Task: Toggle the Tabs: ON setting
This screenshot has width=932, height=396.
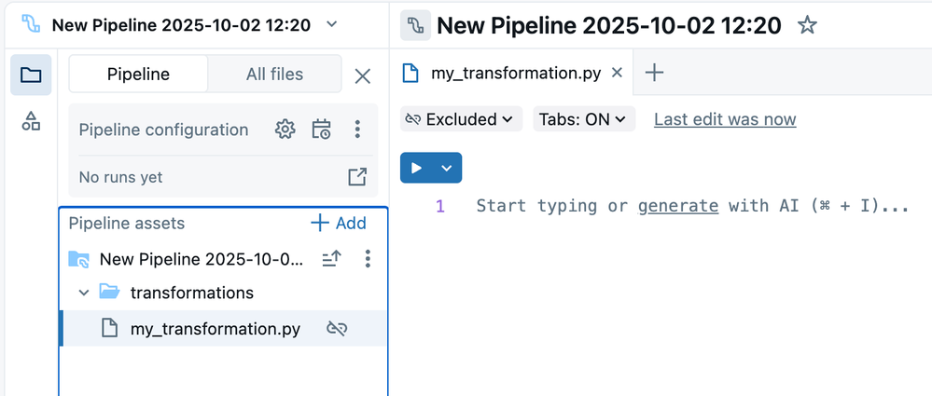Action: pos(584,119)
